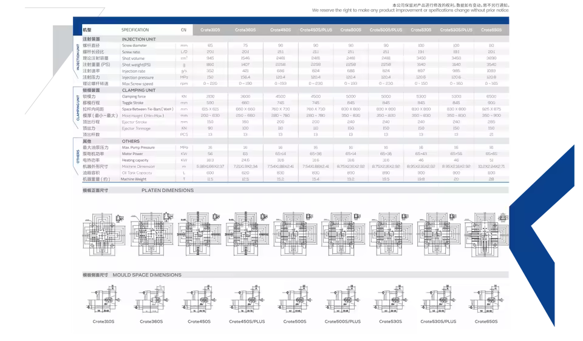Click the SPECIFICATION header label
This screenshot has width=583, height=341.
click(135, 30)
